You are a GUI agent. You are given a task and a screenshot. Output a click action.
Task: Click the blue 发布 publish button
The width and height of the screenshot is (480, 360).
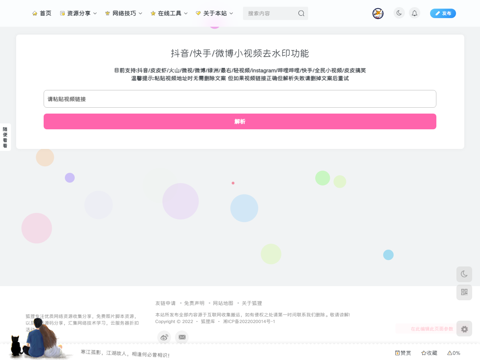[443, 13]
